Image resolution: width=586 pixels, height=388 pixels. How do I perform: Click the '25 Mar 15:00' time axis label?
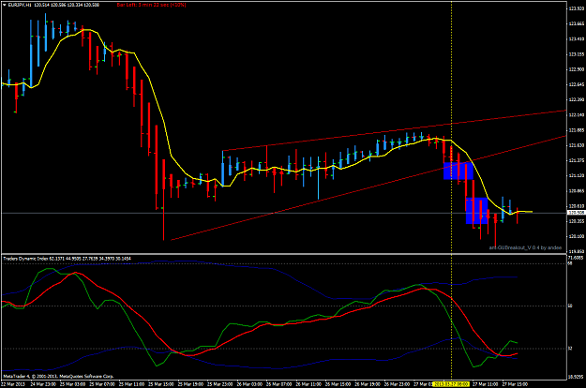[161, 384]
